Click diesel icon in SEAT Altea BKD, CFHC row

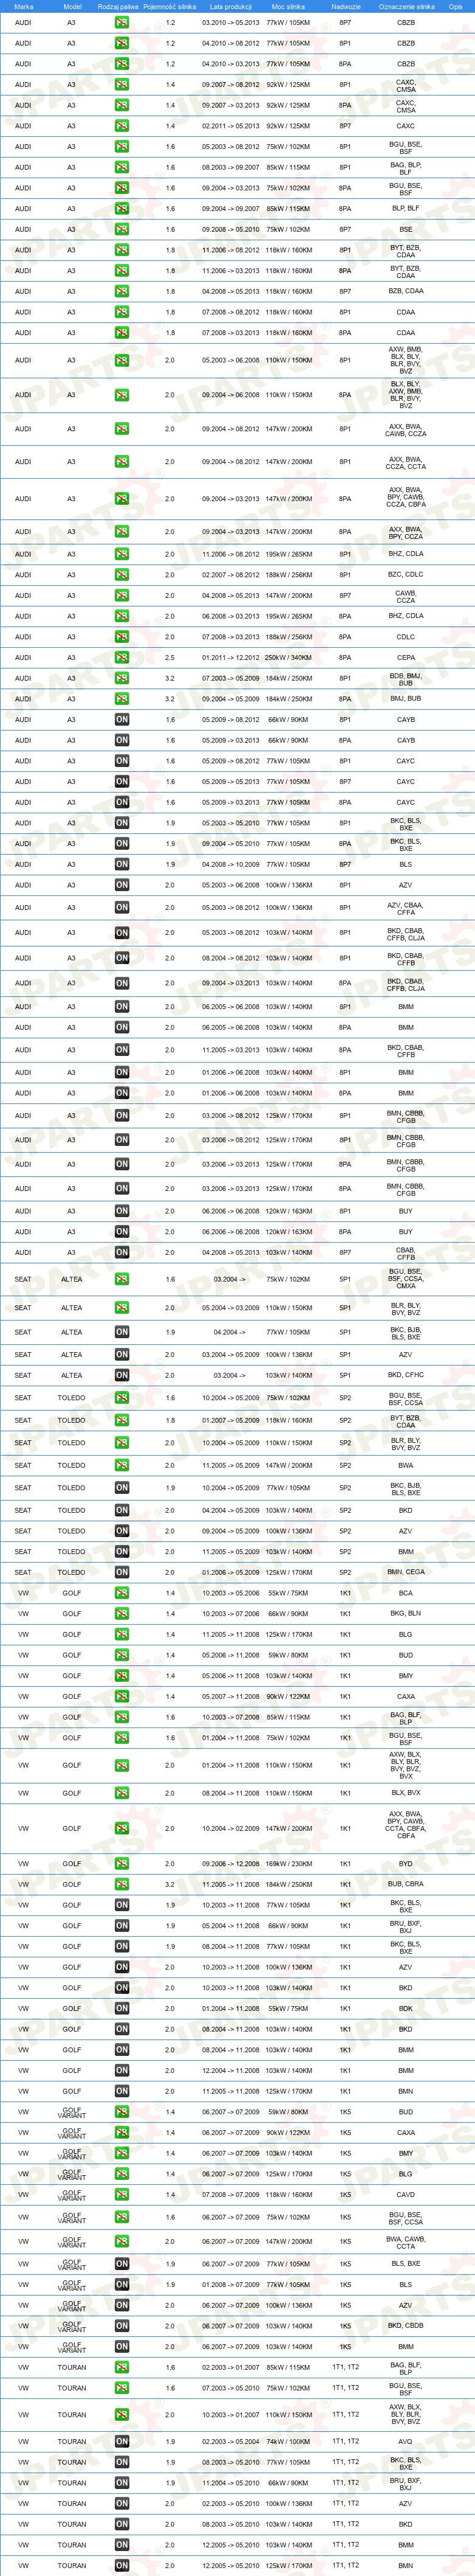(121, 1375)
